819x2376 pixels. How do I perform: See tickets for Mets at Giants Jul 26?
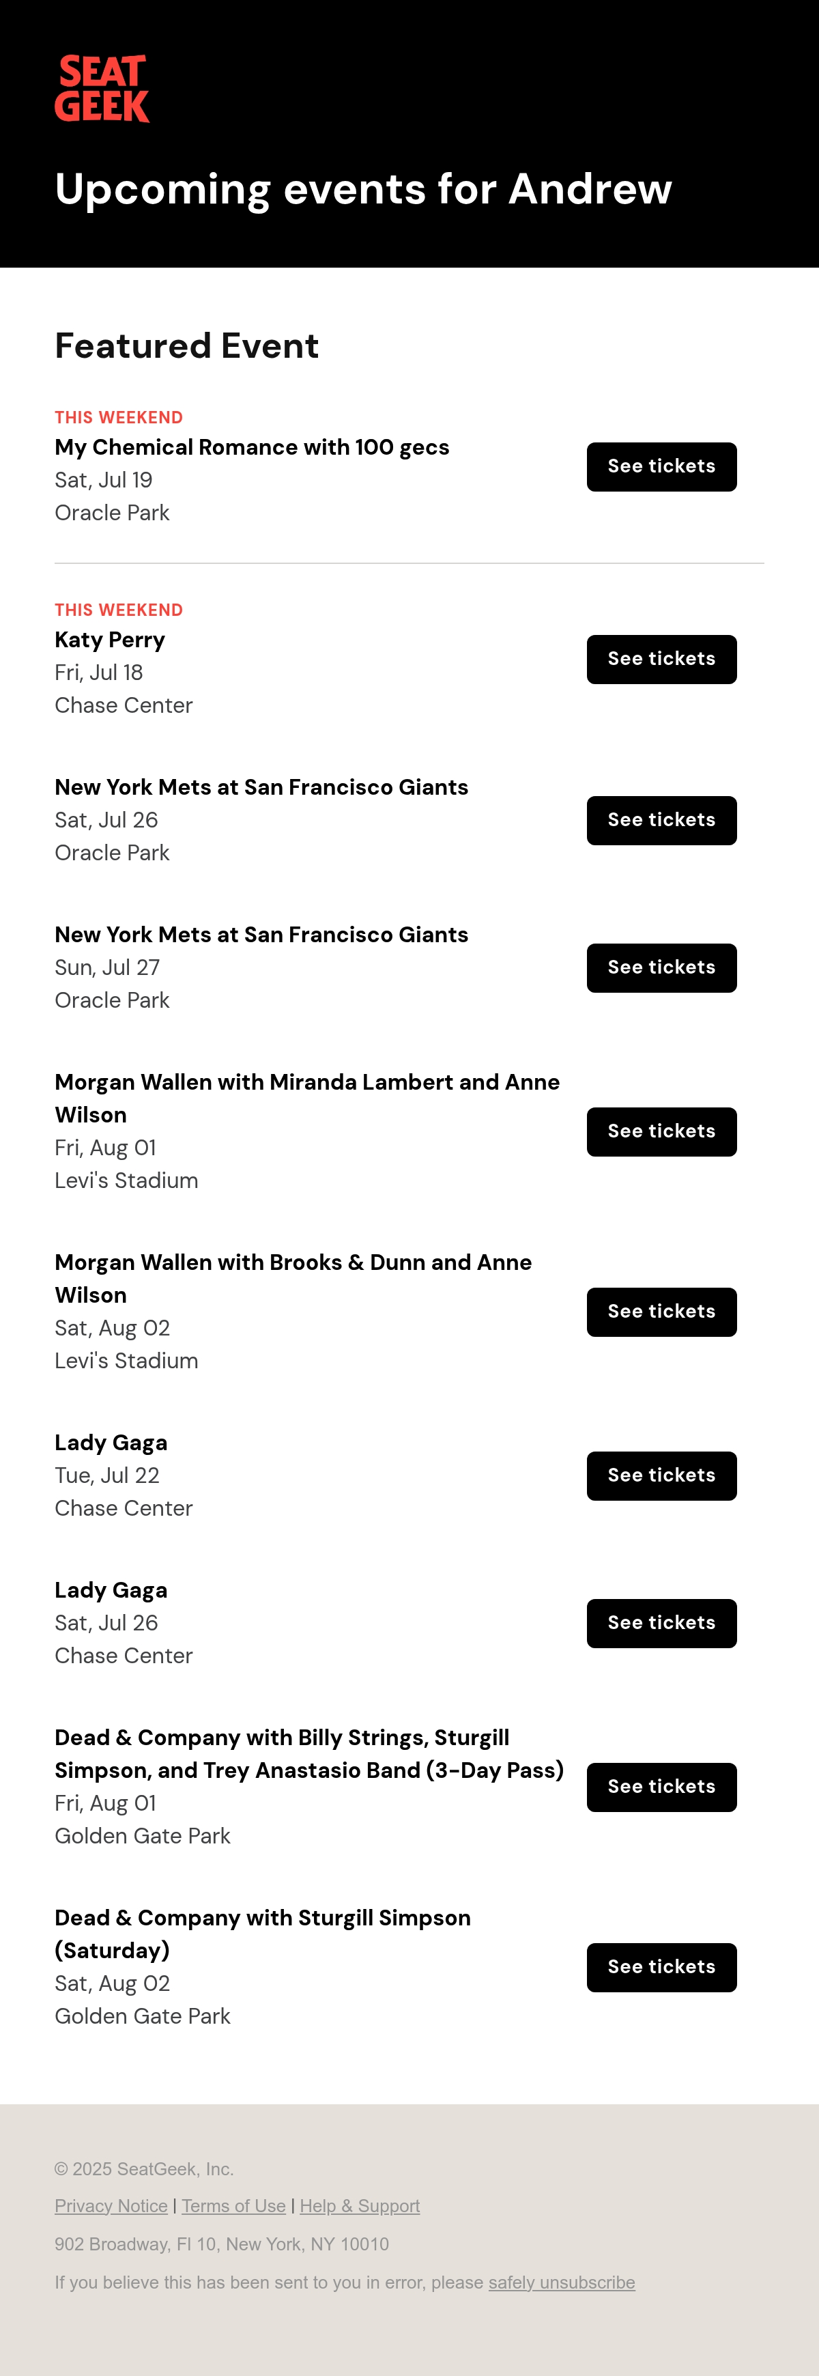(661, 821)
